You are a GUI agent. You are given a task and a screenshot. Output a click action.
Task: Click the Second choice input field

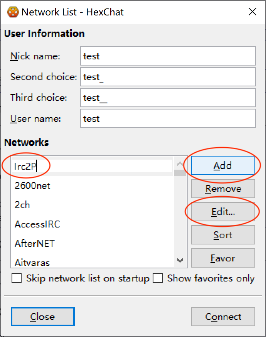pyautogui.click(x=168, y=77)
